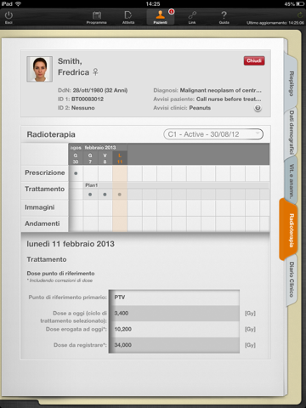Switch to the Riepilogo side tab
306x408 pixels.
(x=291, y=83)
